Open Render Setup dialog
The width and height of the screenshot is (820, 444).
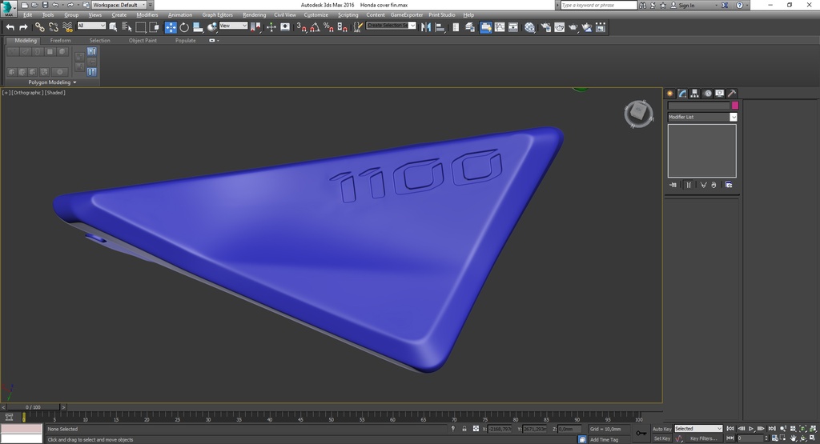[546, 27]
